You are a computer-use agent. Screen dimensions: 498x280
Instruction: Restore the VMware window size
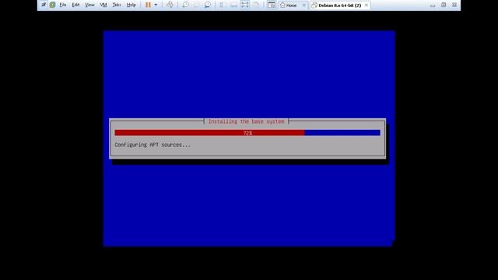[x=444, y=5]
